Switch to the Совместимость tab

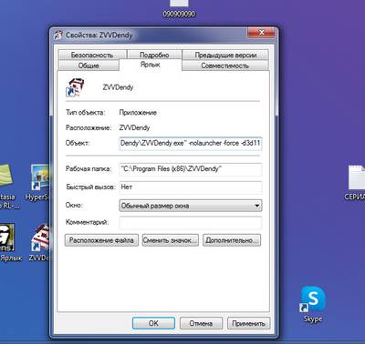coord(225,66)
